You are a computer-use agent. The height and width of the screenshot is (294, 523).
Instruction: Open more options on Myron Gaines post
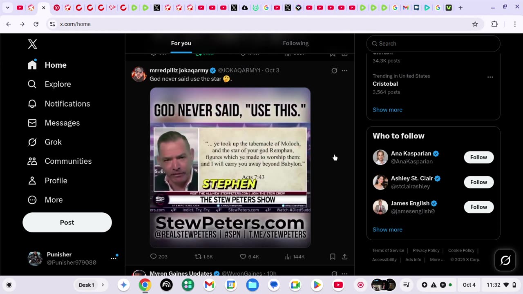coord(344,274)
